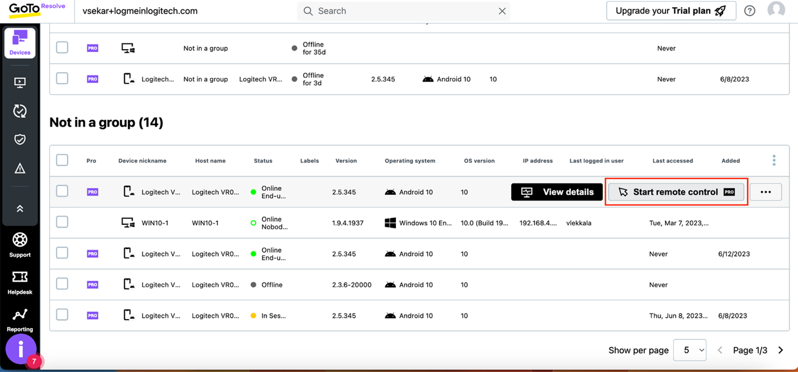Check the WIN10-1 device checkbox
The height and width of the screenshot is (372, 798).
62,222
